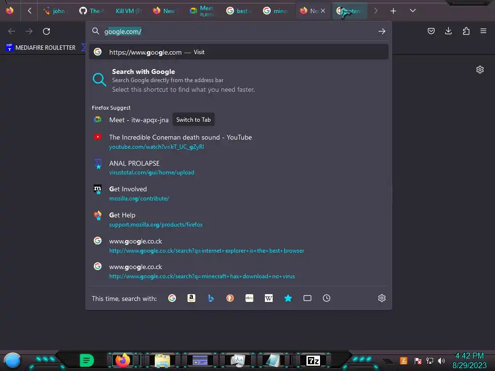495x371 pixels.
Task: Search this time with Google icon
Action: pos(172,298)
